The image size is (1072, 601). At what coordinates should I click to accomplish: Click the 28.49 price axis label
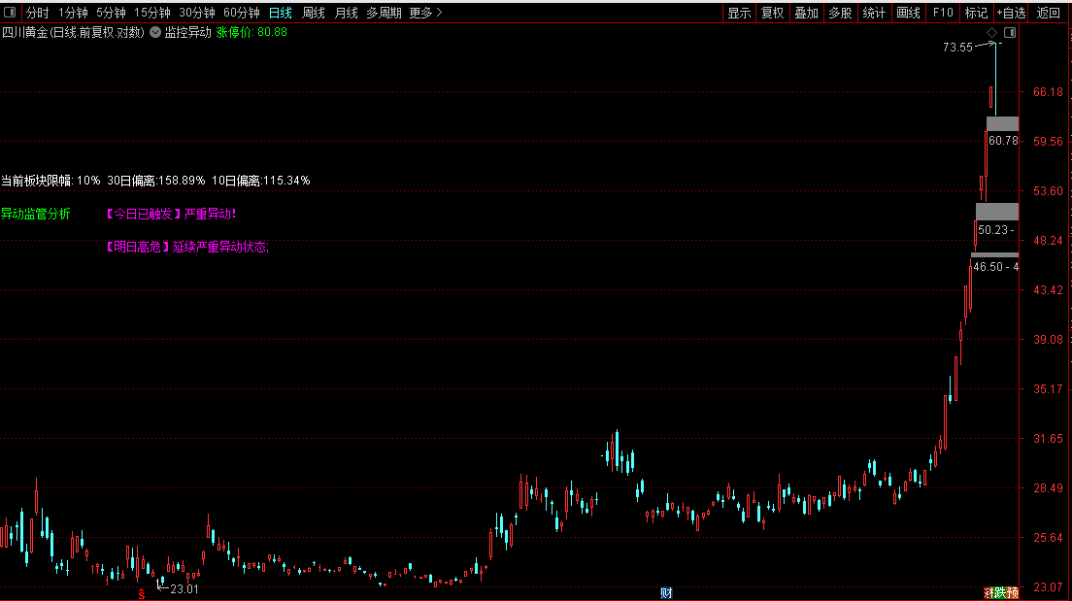click(x=1048, y=487)
